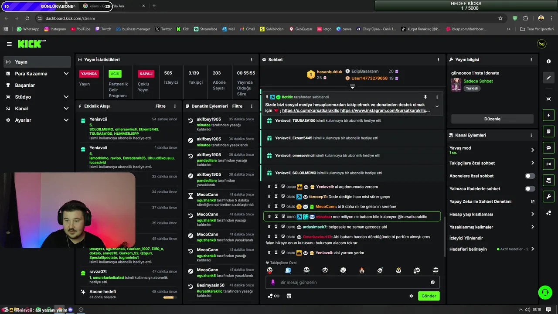Viewport: 558px width, 314px height.
Task: Open the Streamlabs bookmark
Action: tap(205, 29)
